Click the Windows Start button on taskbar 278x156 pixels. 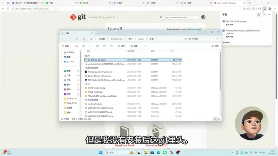point(100,153)
